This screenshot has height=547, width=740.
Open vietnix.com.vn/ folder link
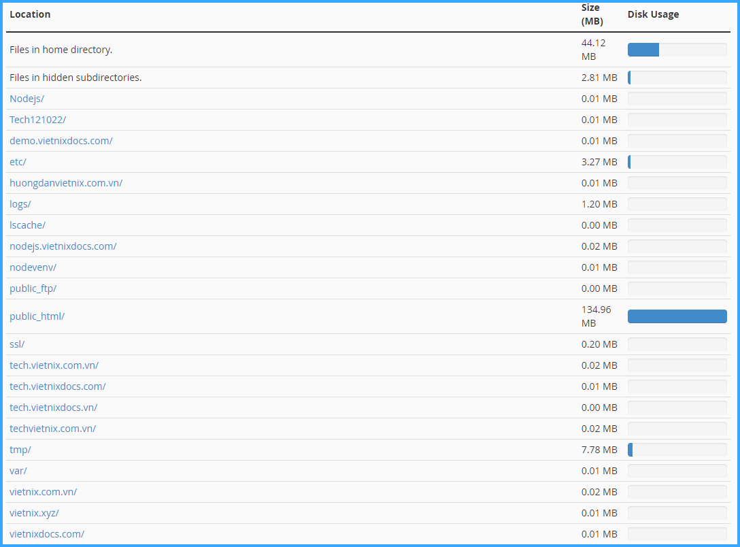43,492
